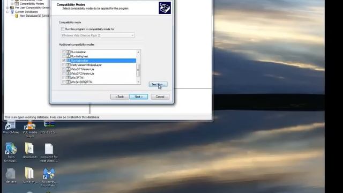Check the WinSrv08R2RTM mode checkbox
Screen dimensions: 343x193
pyautogui.click(x=64, y=82)
